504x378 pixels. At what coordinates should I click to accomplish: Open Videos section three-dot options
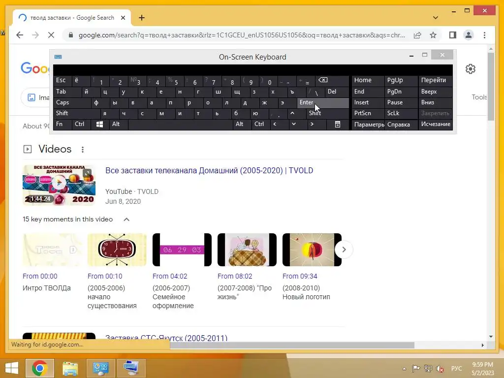[83, 150]
